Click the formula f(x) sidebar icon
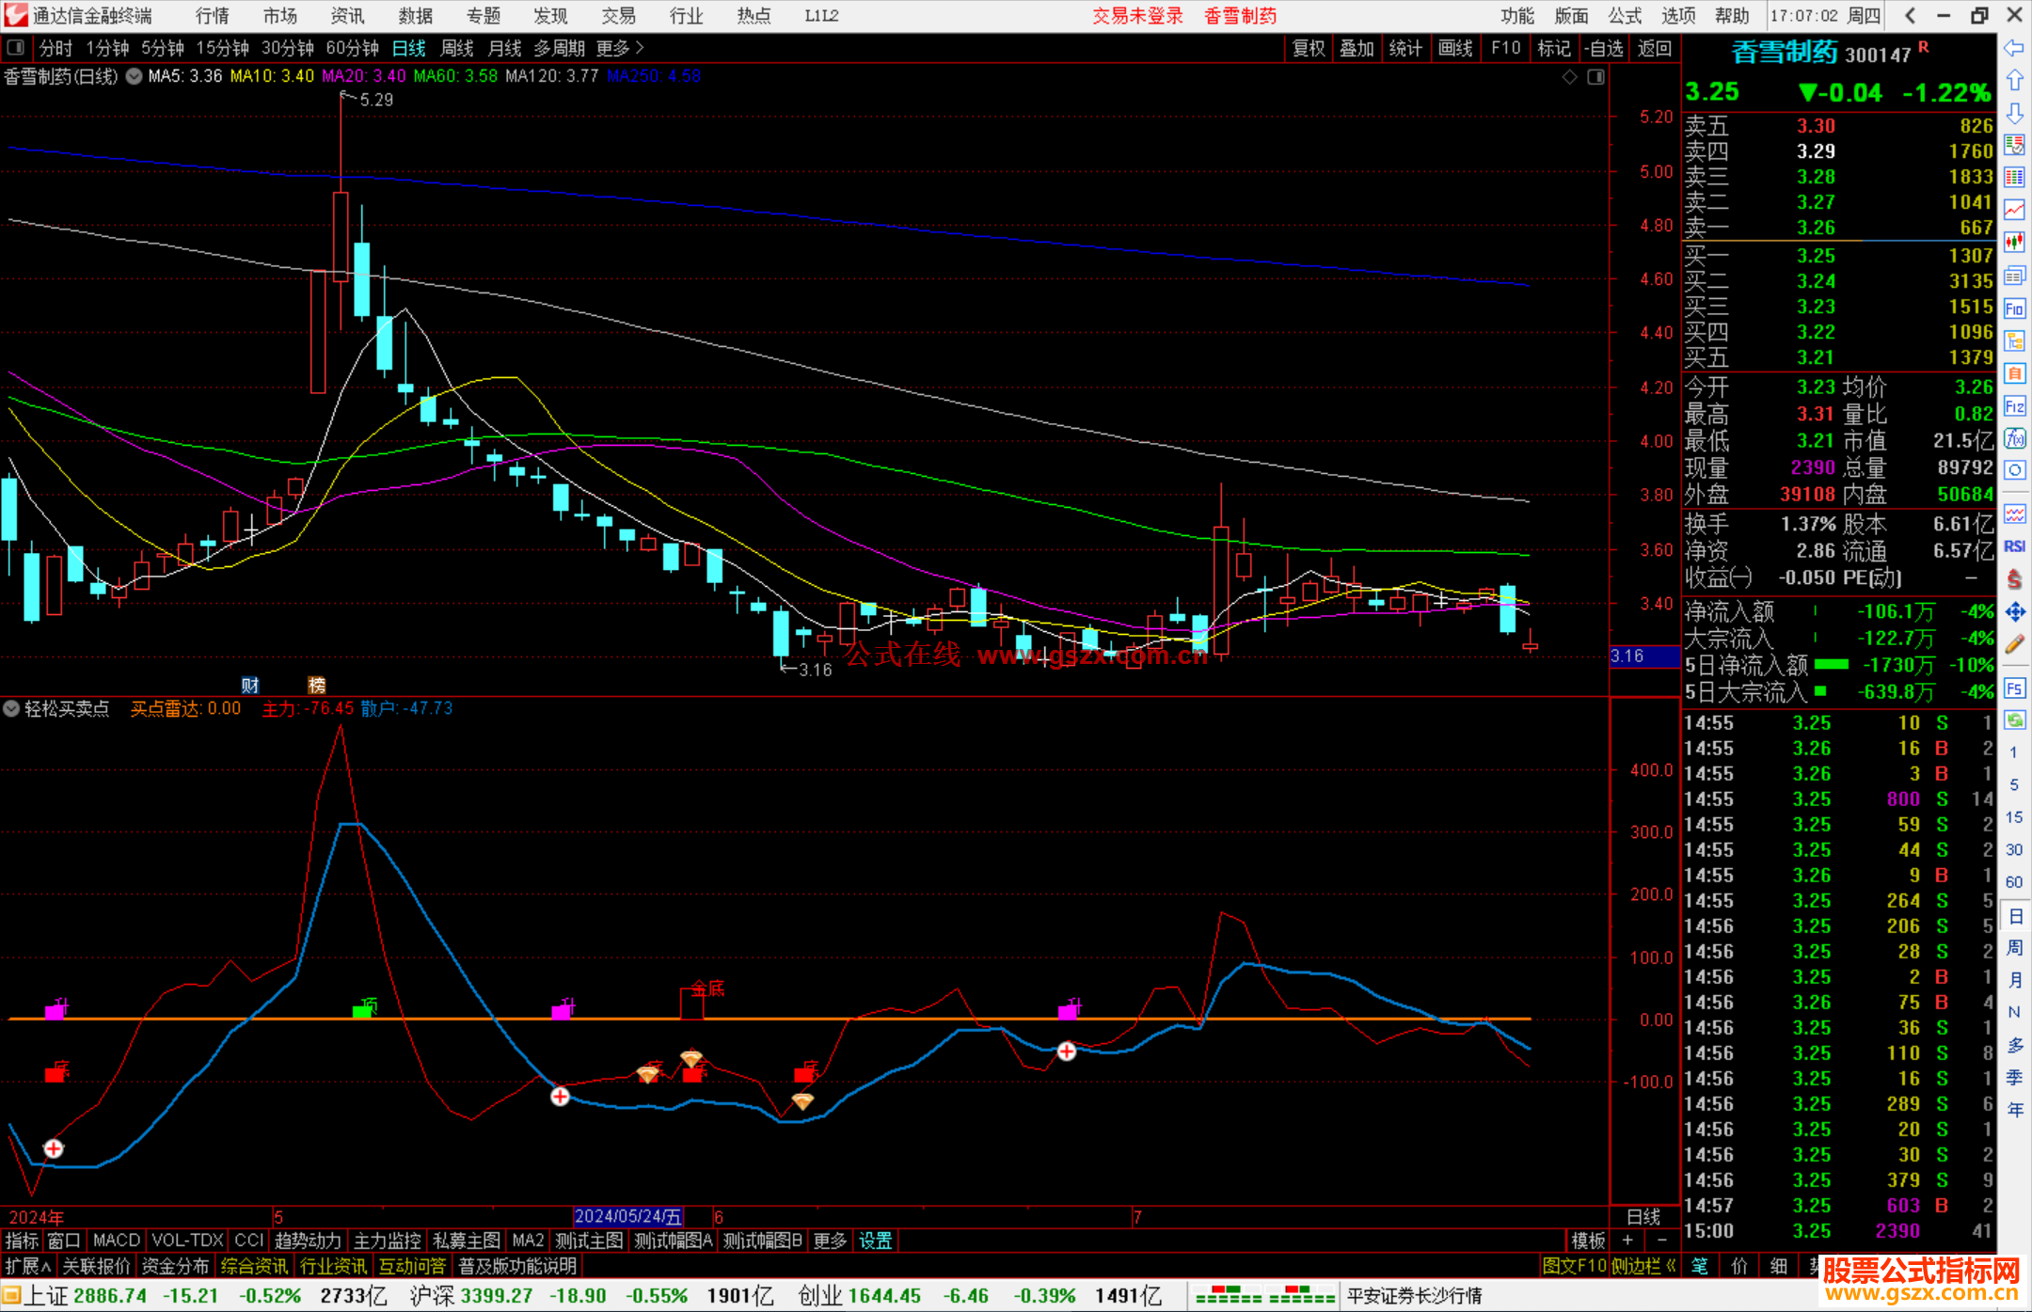Screen dimensions: 2032x1312 [2014, 438]
